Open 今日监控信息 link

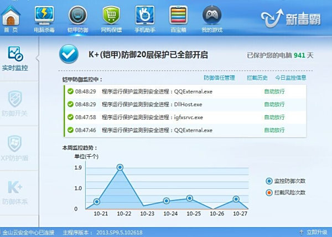(x=290, y=78)
